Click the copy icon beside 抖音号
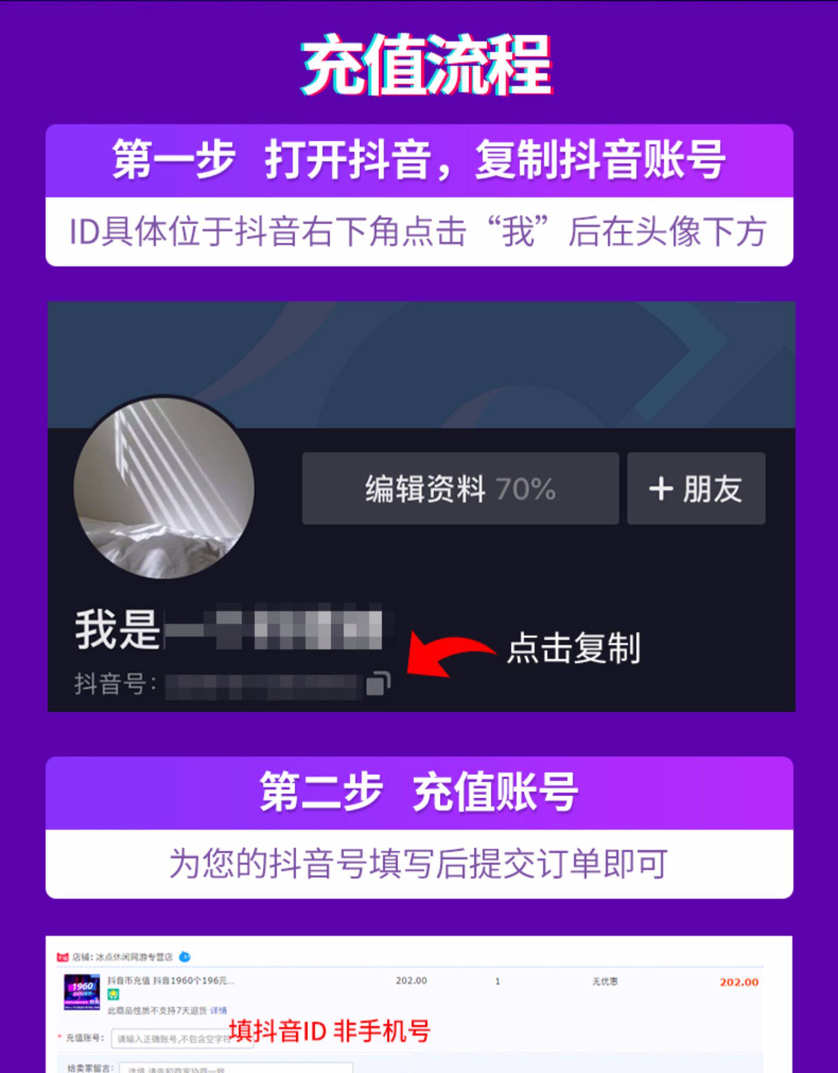 [x=378, y=684]
